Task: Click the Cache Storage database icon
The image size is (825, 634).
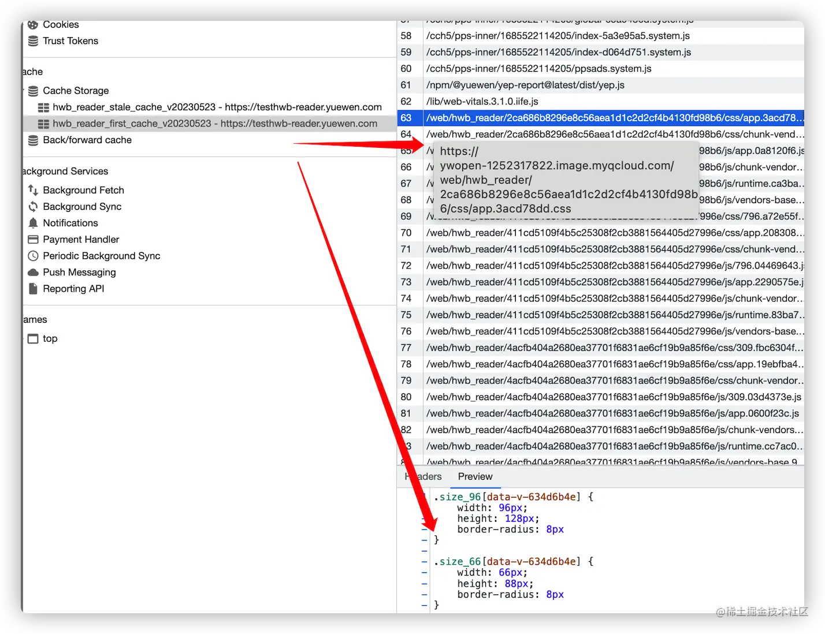Action: (33, 91)
